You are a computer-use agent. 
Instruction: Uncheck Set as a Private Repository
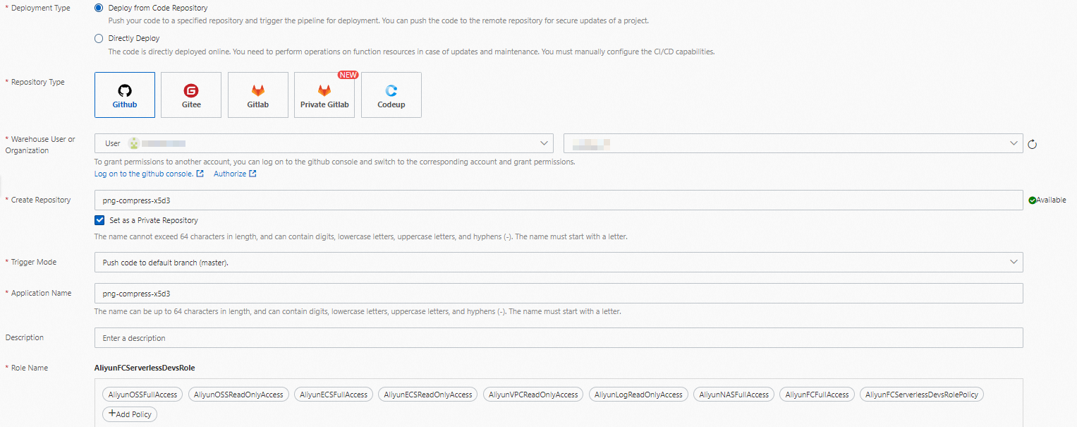(x=99, y=219)
